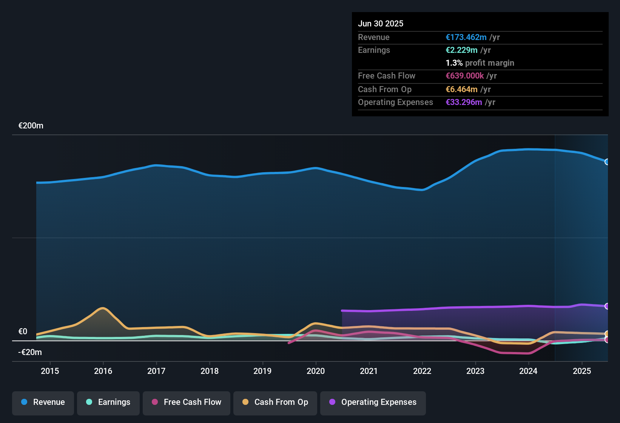620x423 pixels.
Task: Click the Operating Expenses endpoint circle marker
Action: (x=607, y=306)
